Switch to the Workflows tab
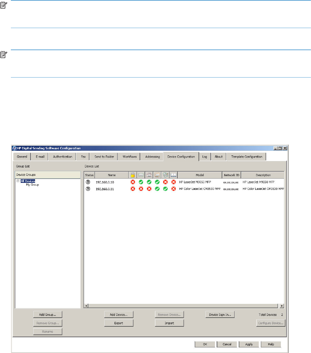The height and width of the screenshot is (353, 311). (129, 157)
